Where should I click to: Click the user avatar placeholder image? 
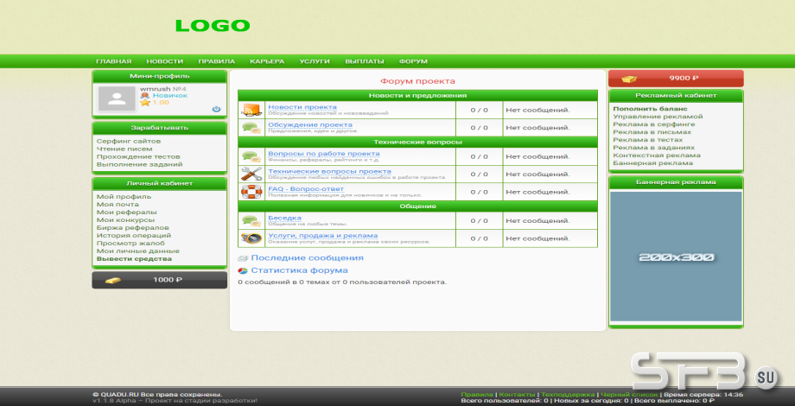point(117,98)
